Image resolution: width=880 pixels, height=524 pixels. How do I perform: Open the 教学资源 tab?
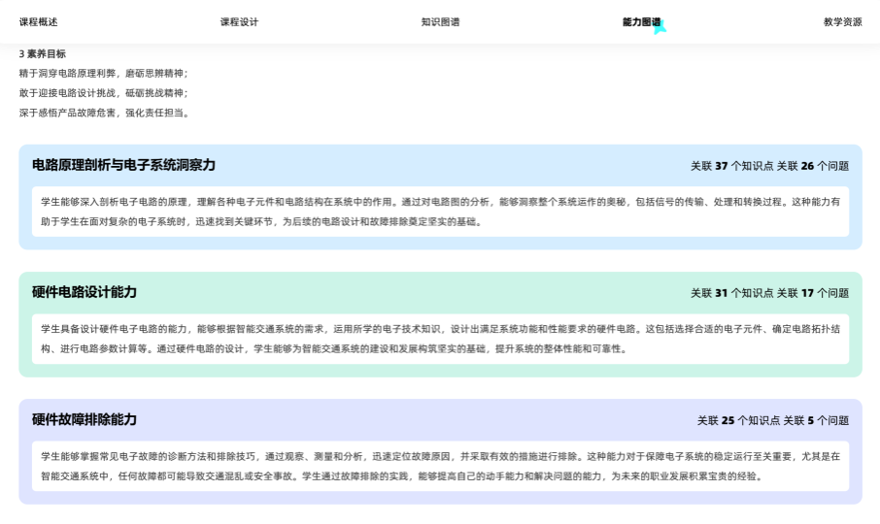[842, 21]
